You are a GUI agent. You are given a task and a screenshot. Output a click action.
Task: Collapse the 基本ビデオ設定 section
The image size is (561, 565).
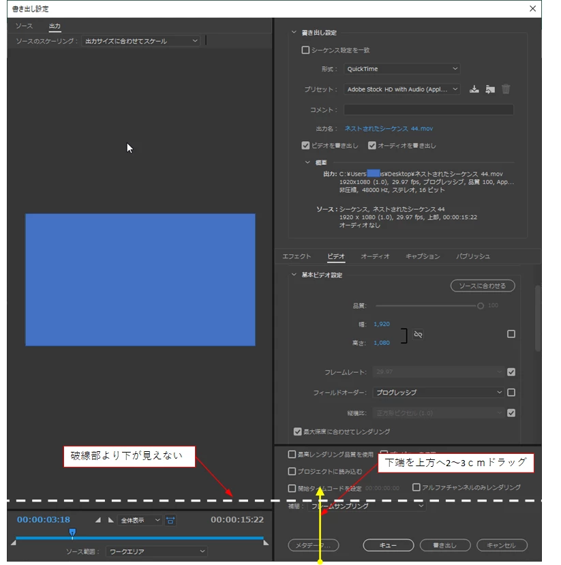coord(294,275)
